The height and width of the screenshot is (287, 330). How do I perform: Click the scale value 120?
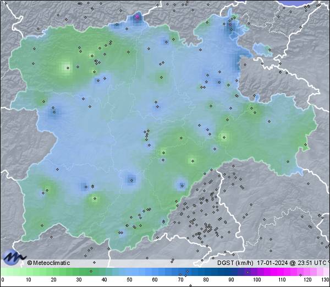tap(307, 280)
